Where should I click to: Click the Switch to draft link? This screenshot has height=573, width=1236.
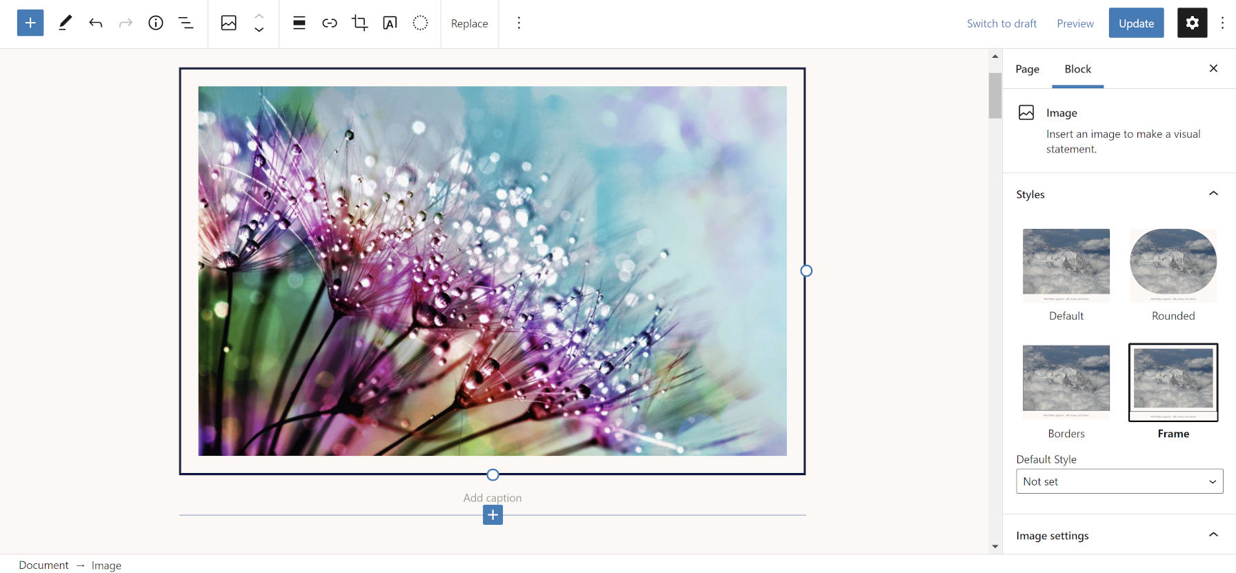(1001, 23)
